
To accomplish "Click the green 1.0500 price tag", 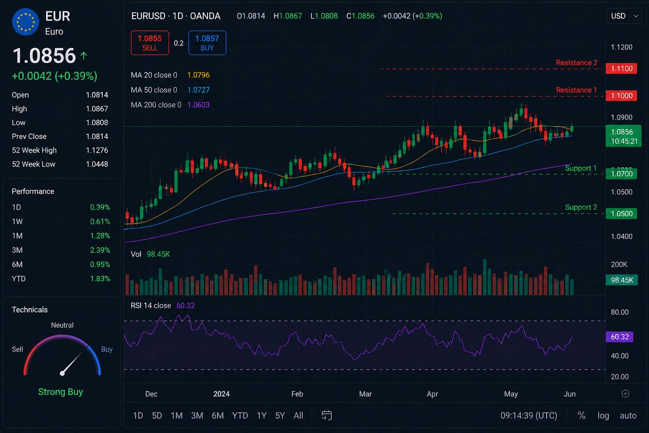I will click(621, 214).
